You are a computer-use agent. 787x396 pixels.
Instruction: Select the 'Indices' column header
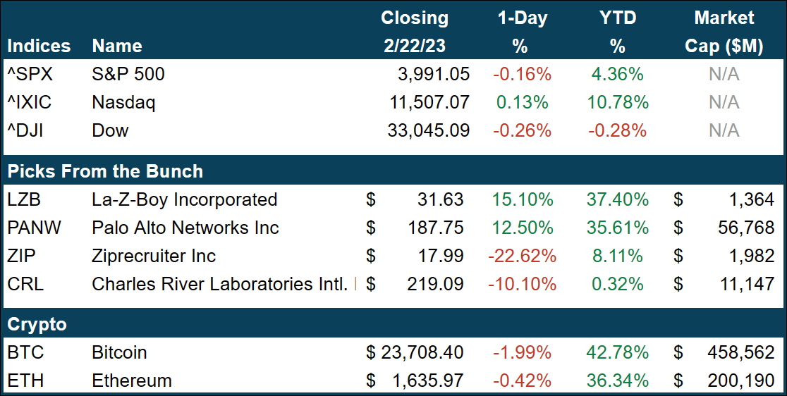coord(39,46)
